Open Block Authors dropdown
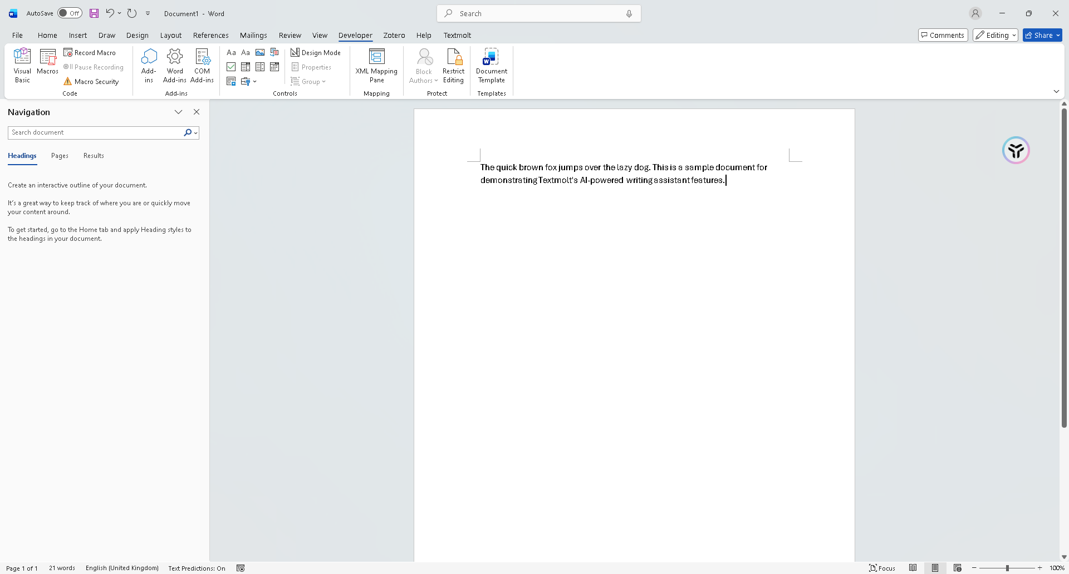Image resolution: width=1069 pixels, height=574 pixels. [424, 66]
